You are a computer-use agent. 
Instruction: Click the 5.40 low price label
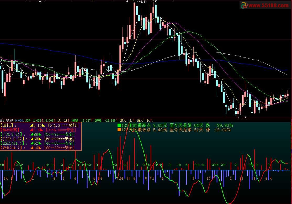[245, 117]
